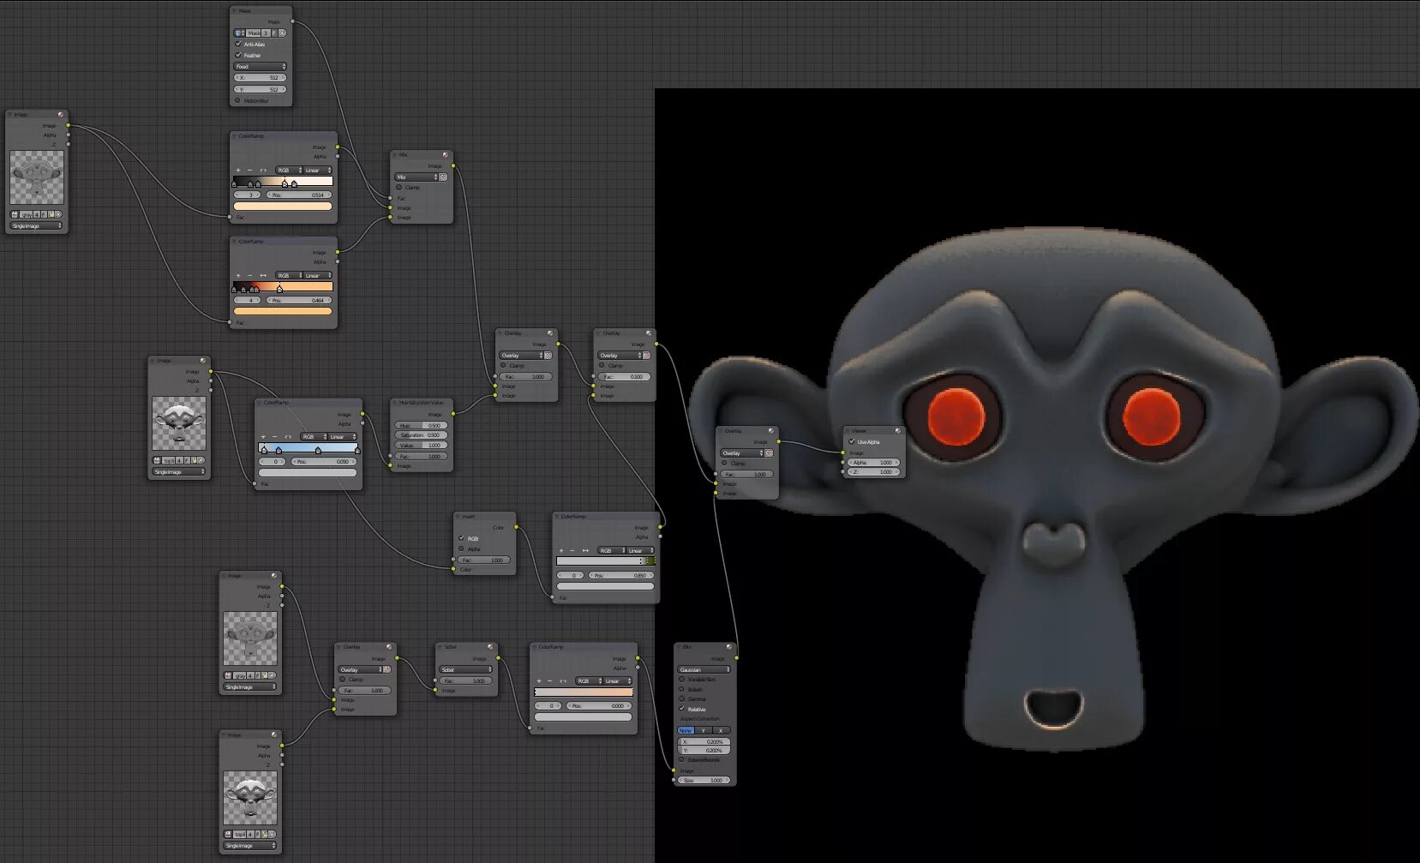The image size is (1420, 863).
Task: Click the Fac 0.100 slider in the Overlay node
Action: [624, 377]
